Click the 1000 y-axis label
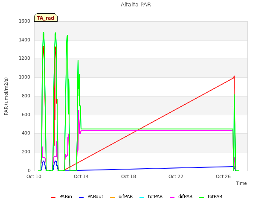Viewport: 273px width, 205px height. click(25, 77)
